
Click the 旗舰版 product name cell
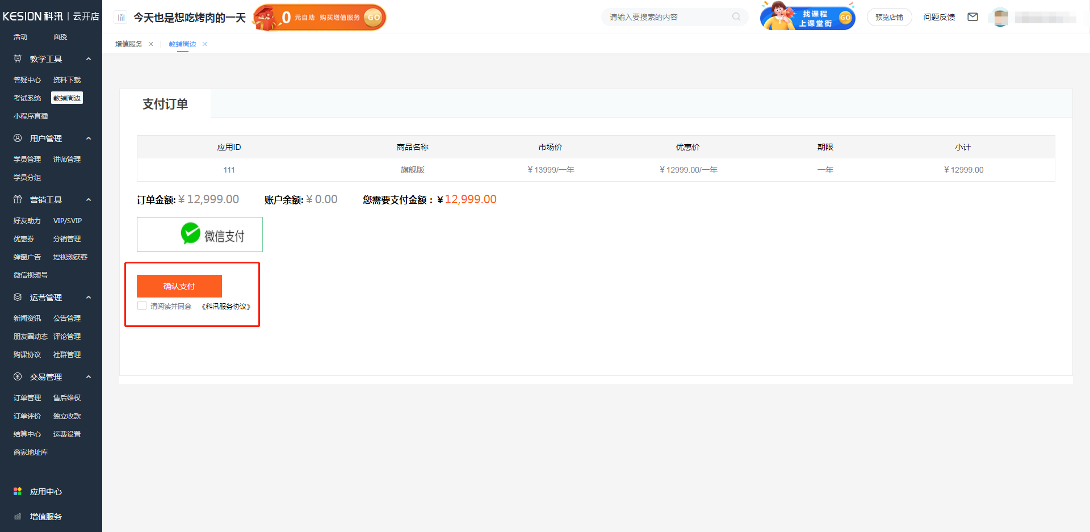(x=413, y=170)
